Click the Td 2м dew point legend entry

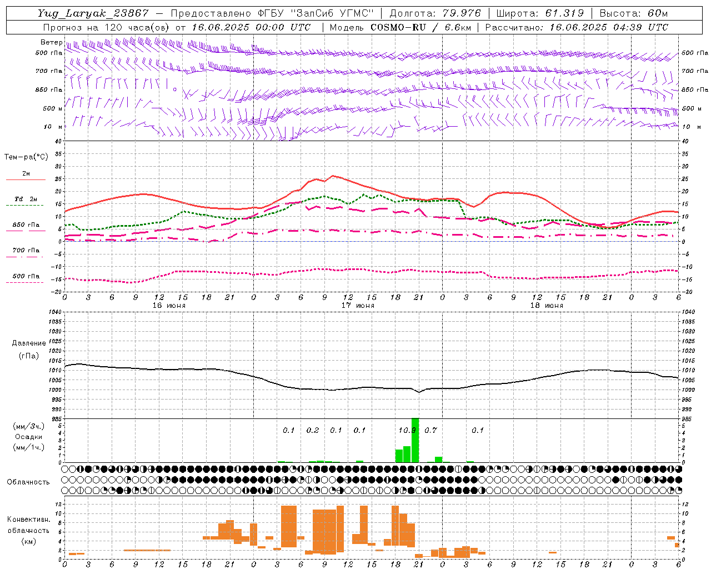pyautogui.click(x=26, y=199)
